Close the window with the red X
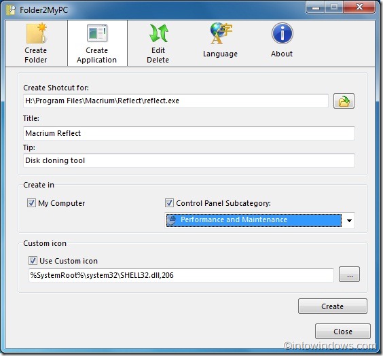The height and width of the screenshot is (356, 383). point(359,7)
